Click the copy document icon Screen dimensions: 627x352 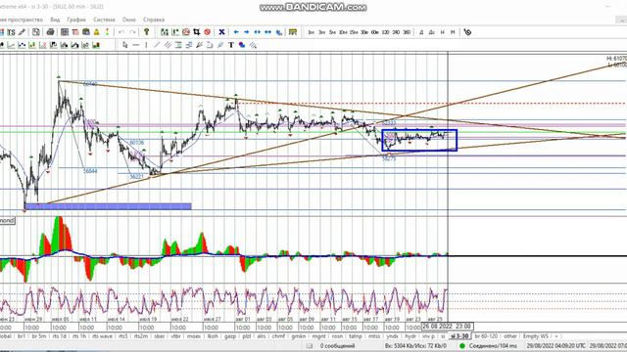click(x=35, y=32)
